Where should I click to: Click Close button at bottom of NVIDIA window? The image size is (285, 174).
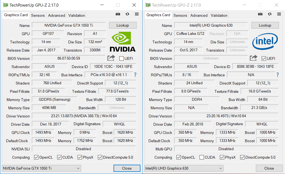tap(127, 168)
